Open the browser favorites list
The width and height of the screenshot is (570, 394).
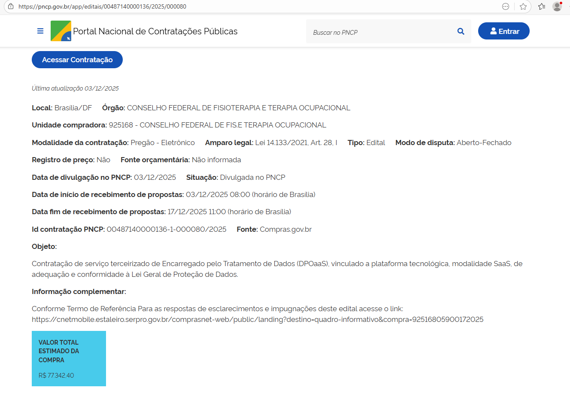point(542,6)
